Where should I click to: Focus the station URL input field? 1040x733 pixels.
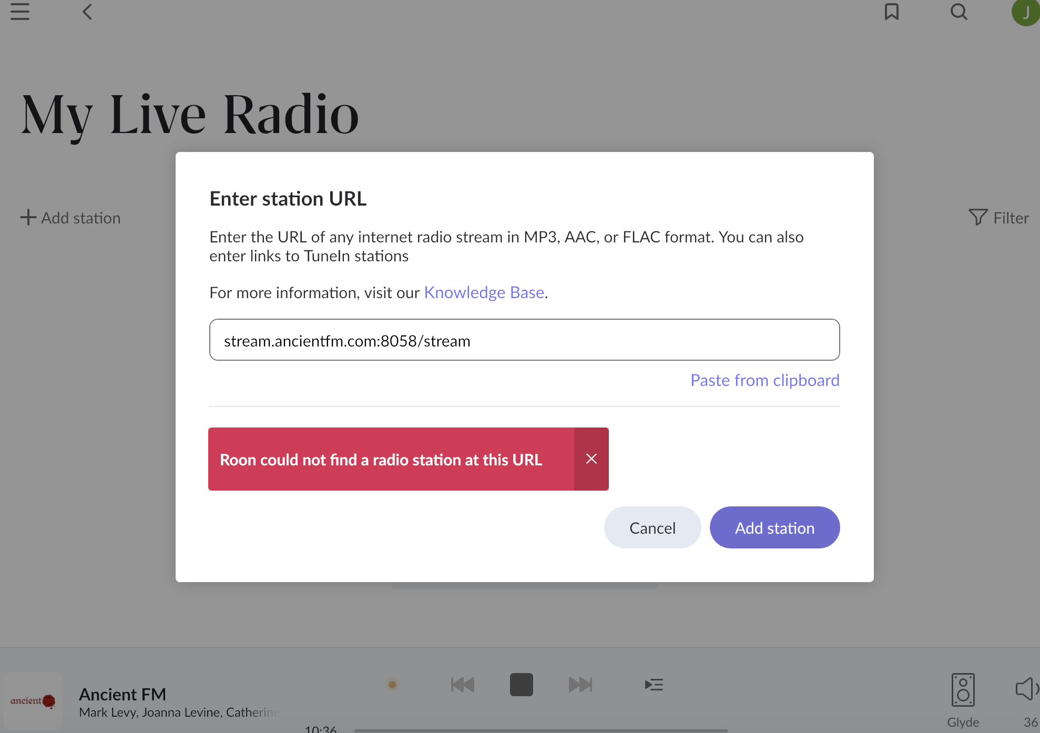point(524,340)
